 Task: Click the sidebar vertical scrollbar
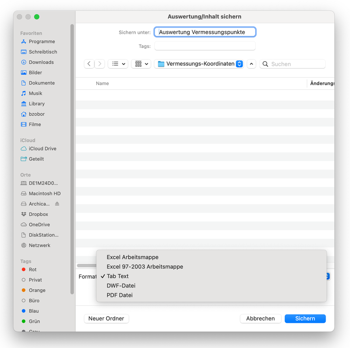click(x=72, y=159)
